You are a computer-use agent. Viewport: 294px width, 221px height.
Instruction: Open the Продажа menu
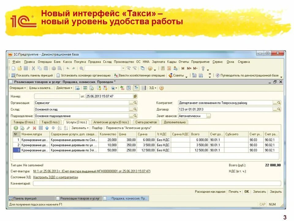[x=94, y=62]
